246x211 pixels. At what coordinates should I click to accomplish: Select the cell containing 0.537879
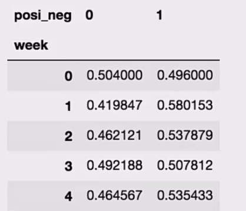(185, 135)
